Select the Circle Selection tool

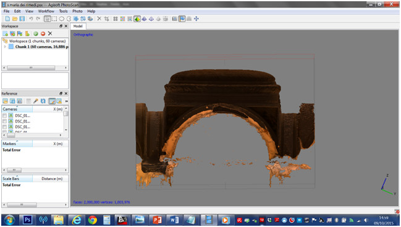pos(62,19)
